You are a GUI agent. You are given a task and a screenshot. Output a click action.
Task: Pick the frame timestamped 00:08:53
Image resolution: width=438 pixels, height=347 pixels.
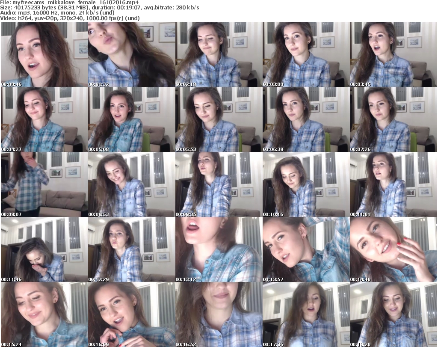pos(132,184)
